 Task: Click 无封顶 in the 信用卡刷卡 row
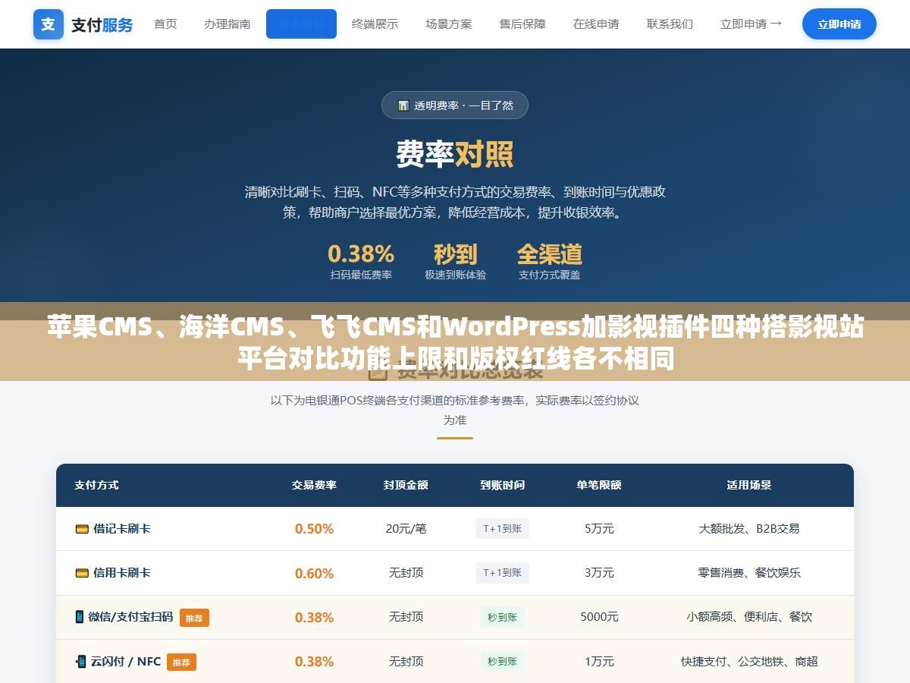(406, 573)
